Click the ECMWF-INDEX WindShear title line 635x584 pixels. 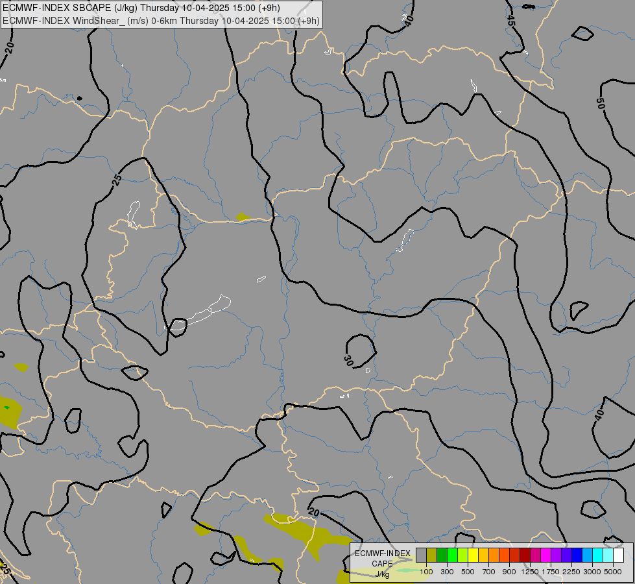point(161,21)
